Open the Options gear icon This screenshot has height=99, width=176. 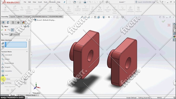coord(107,2)
